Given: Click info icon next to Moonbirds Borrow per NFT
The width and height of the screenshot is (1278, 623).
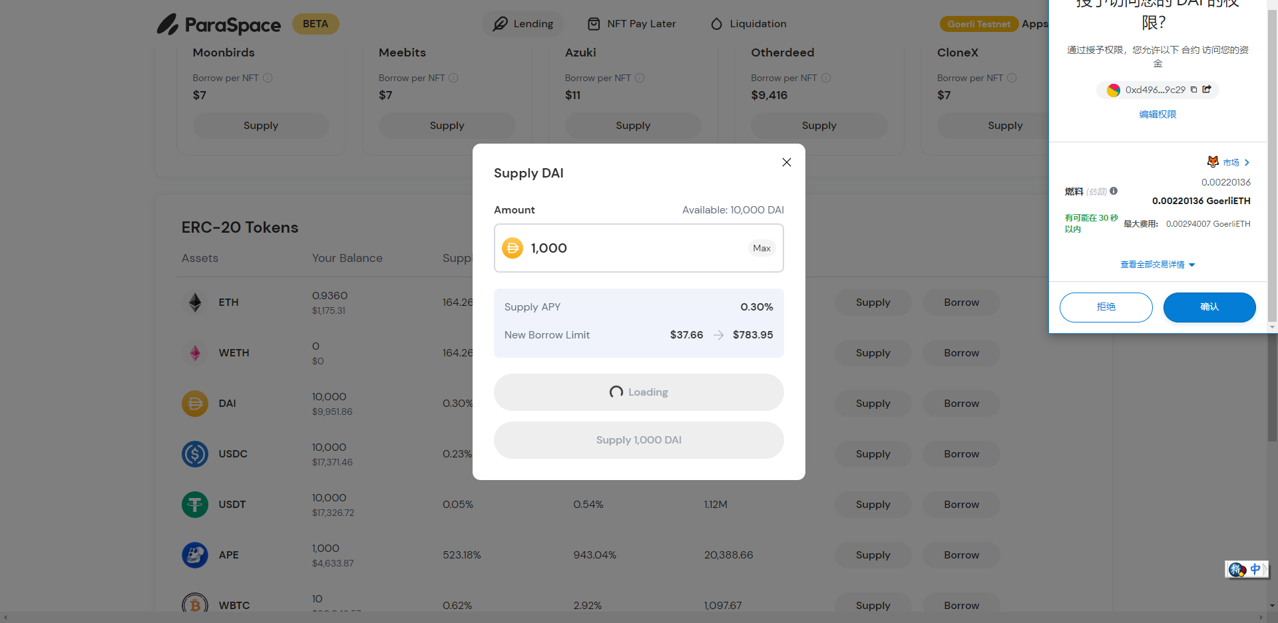Looking at the screenshot, I should coord(268,78).
